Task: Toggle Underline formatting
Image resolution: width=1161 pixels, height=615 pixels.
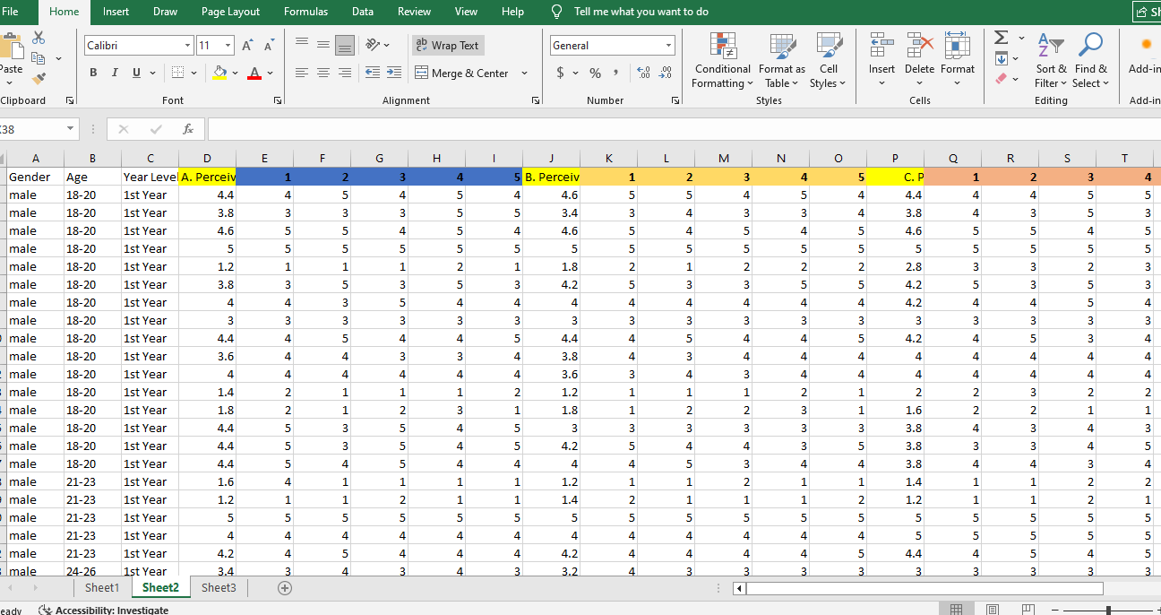Action: (x=137, y=73)
